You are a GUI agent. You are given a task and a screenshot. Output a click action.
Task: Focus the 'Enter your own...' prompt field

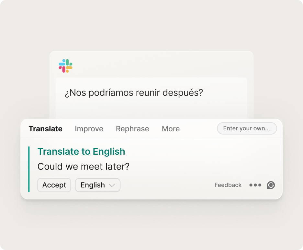pyautogui.click(x=247, y=128)
